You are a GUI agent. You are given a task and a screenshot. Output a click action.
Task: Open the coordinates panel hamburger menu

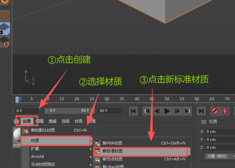click(204, 122)
